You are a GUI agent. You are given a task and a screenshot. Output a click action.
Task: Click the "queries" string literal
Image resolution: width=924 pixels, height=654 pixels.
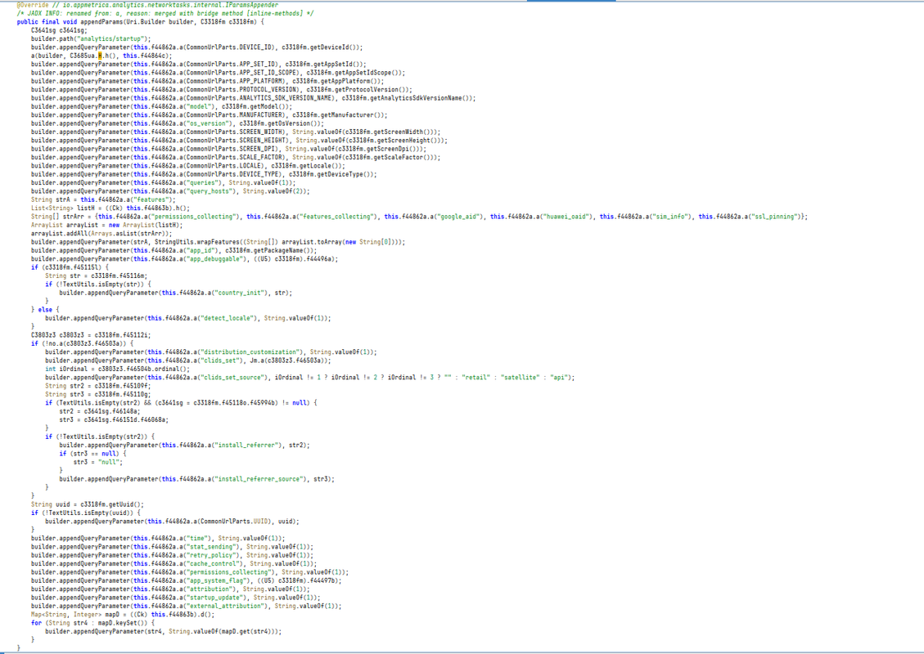[x=204, y=182]
